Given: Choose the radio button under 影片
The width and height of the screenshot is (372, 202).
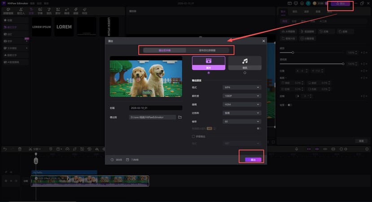Looking at the screenshot, I should click(208, 73).
